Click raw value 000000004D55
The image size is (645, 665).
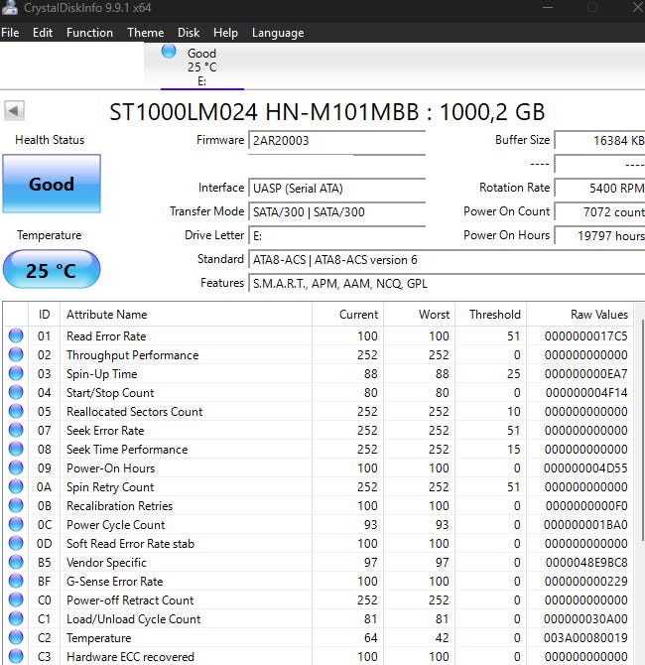[x=586, y=468]
